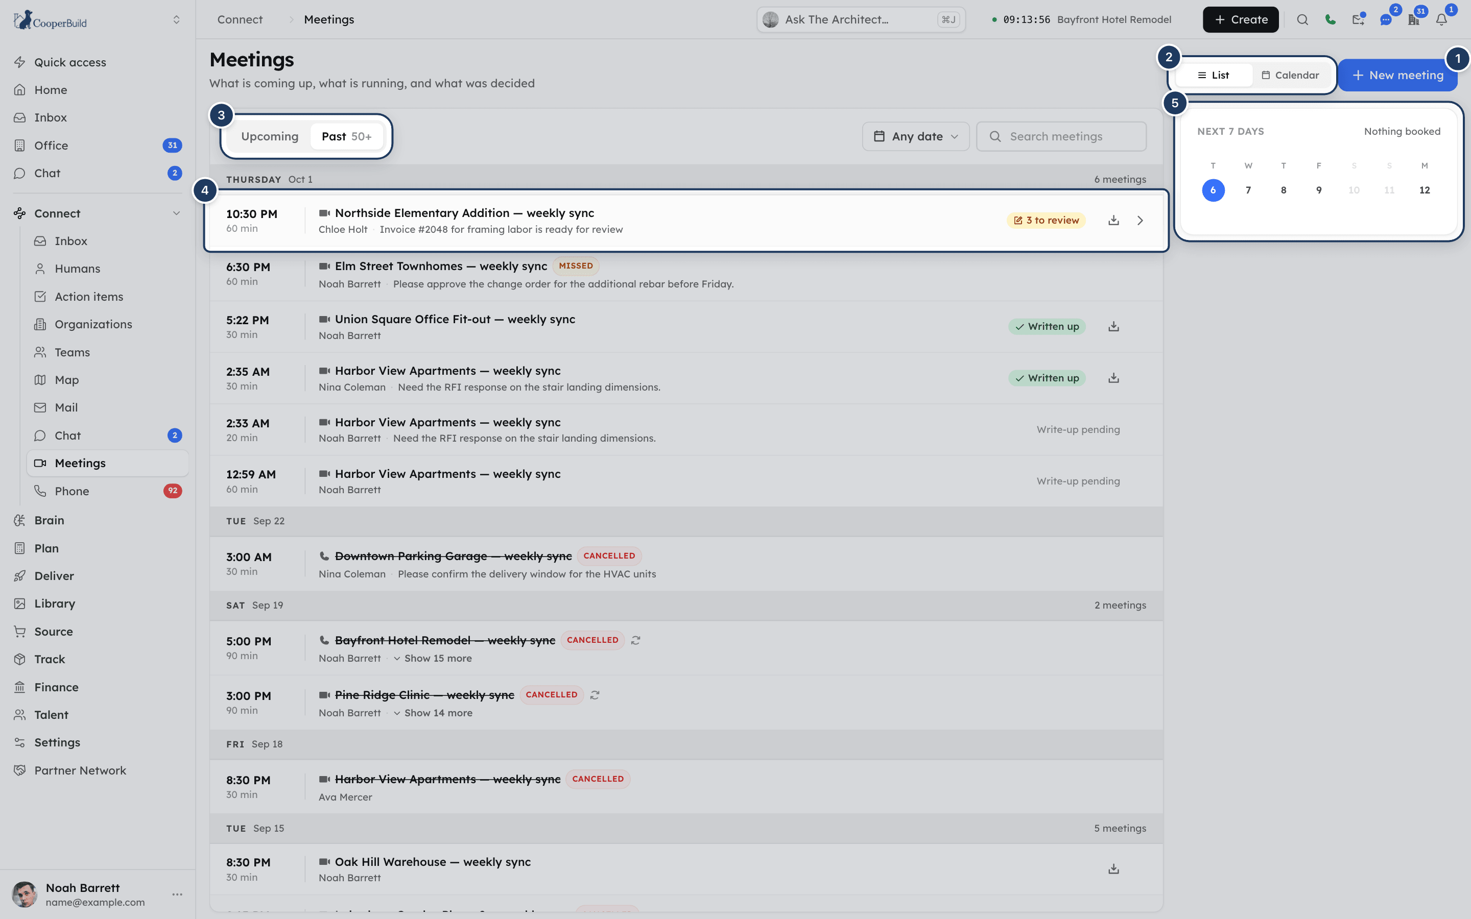The height and width of the screenshot is (919, 1471).
Task: Click the search magnifier icon in top bar
Action: click(x=1302, y=19)
